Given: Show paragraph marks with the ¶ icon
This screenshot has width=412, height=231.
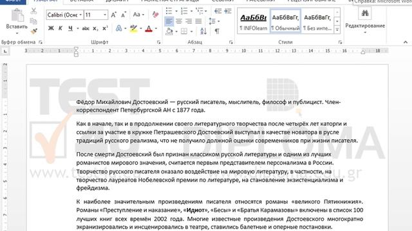Looking at the screenshot, I should (x=217, y=31).
